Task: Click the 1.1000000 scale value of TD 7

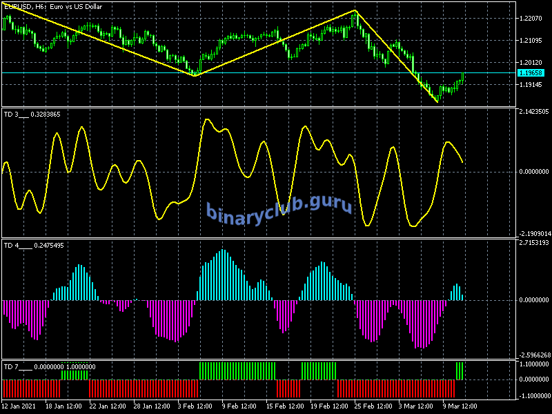Action: 534,364
